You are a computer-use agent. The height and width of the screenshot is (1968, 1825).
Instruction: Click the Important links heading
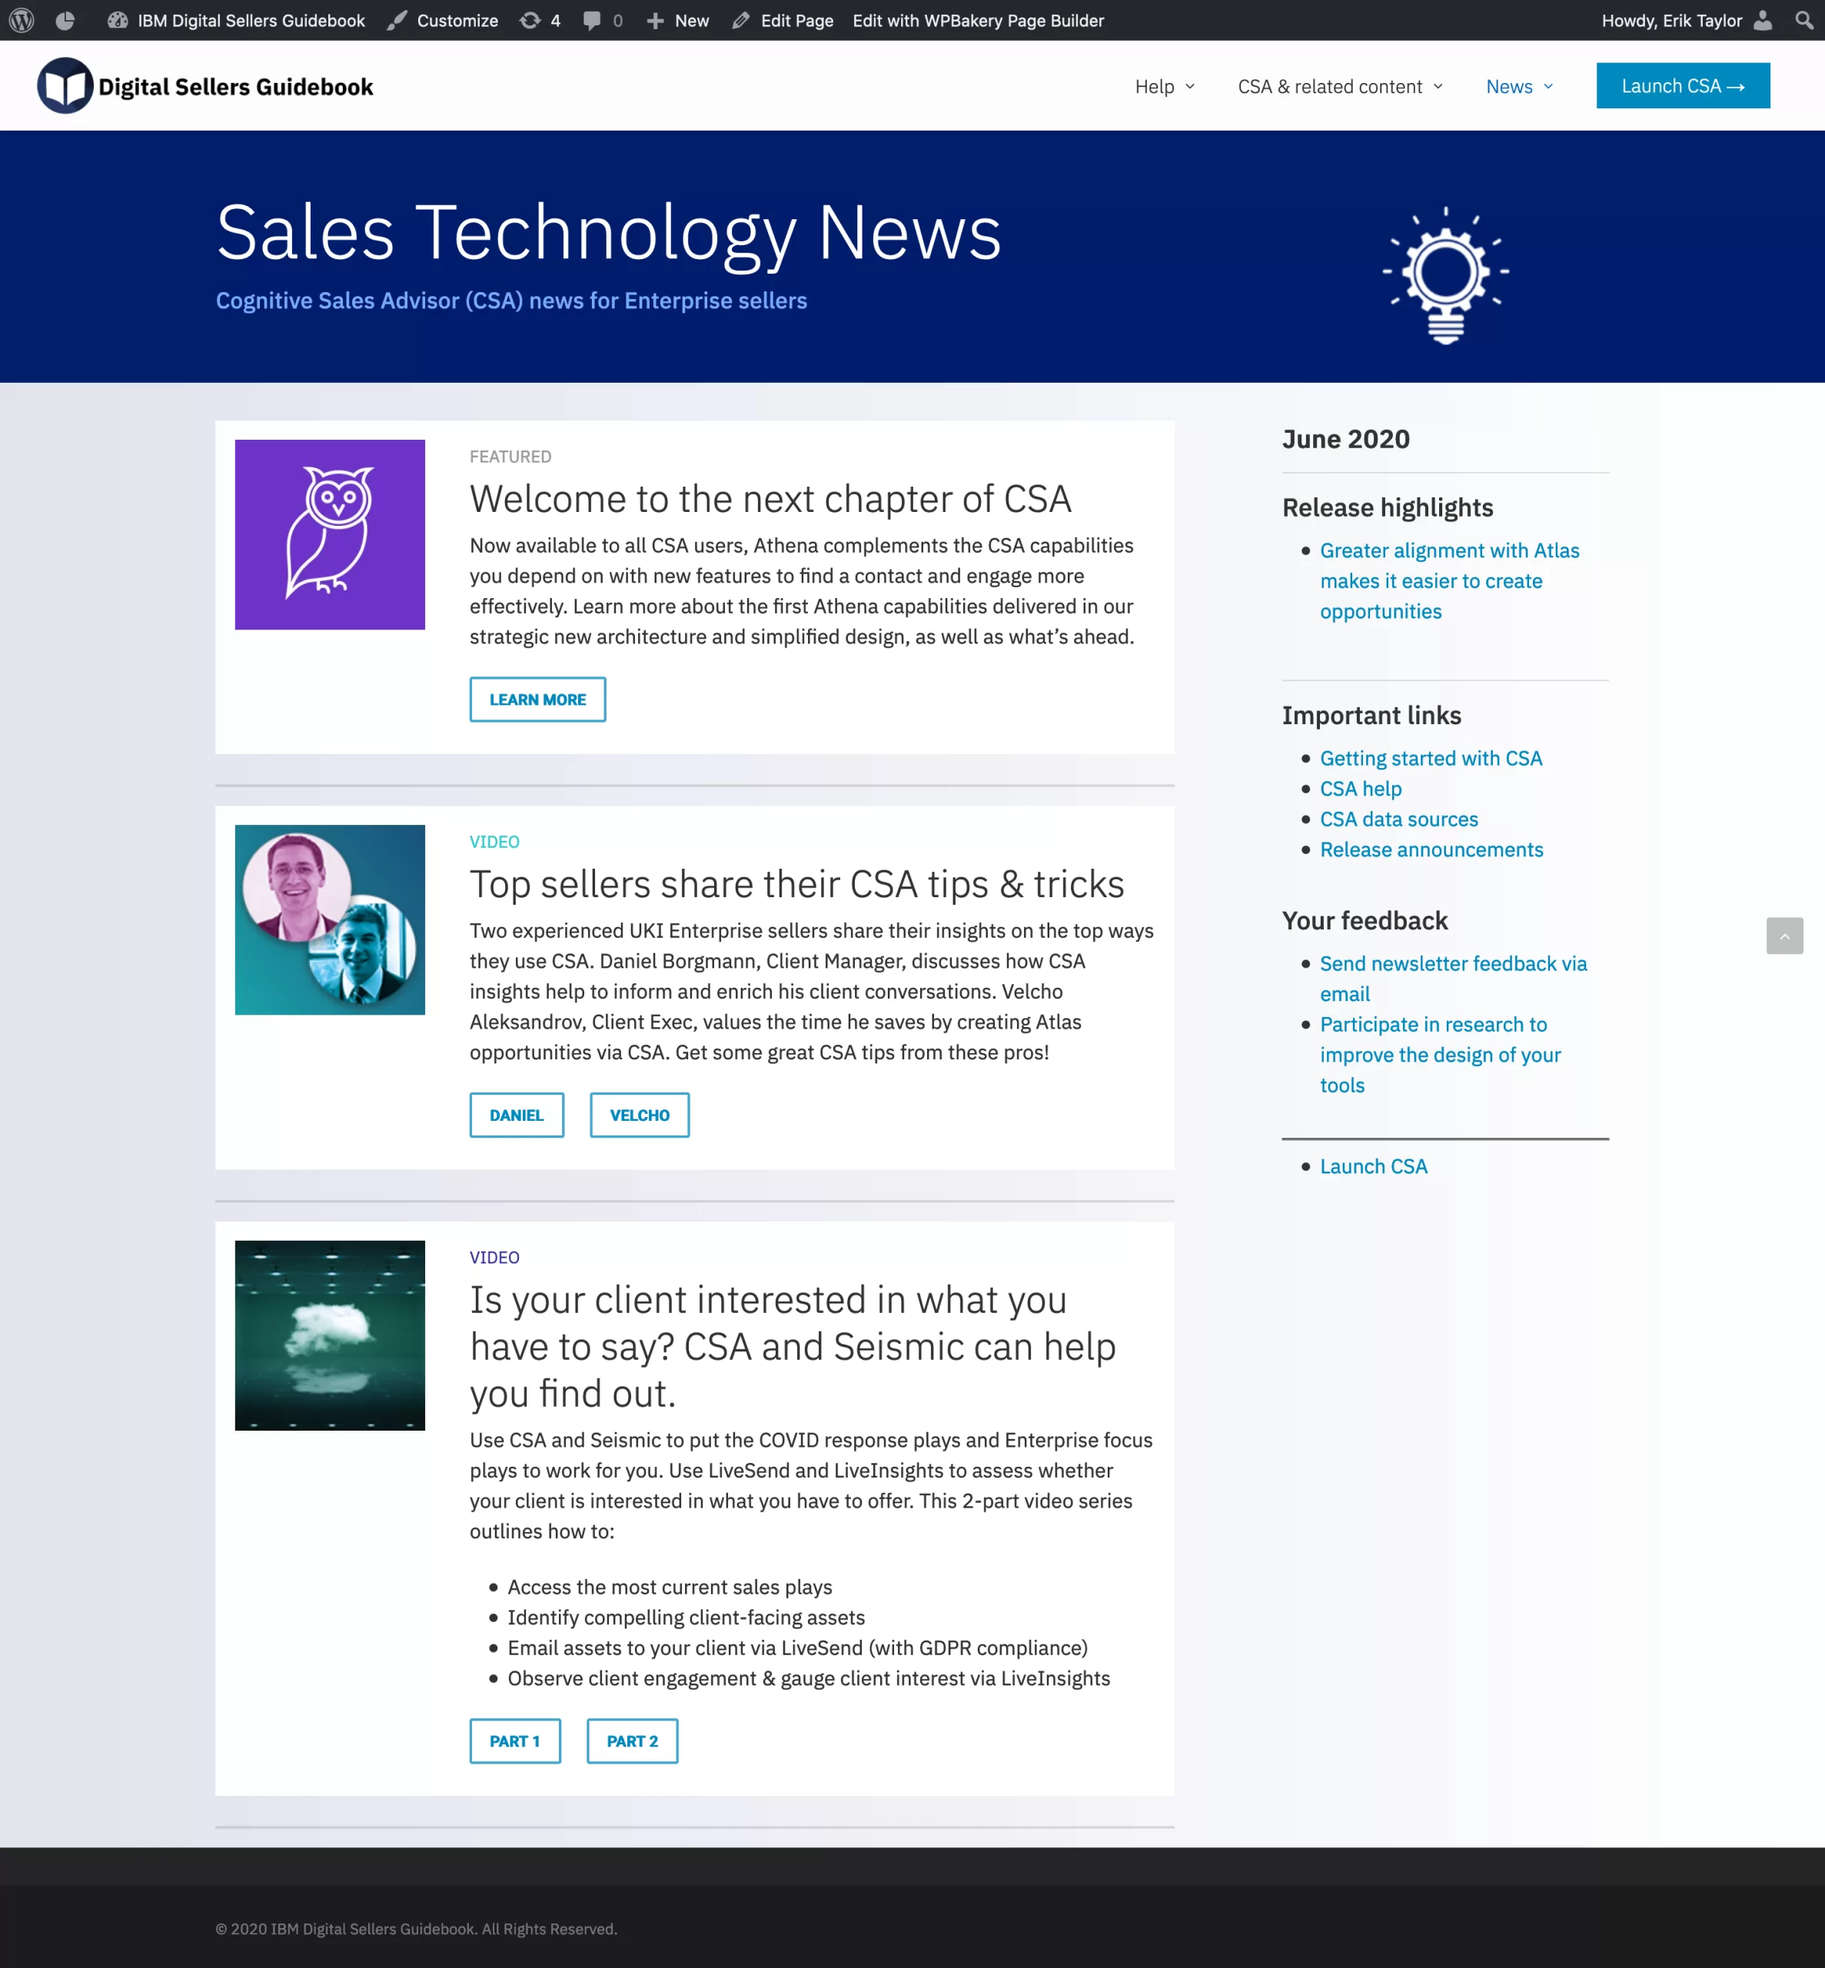(x=1371, y=715)
